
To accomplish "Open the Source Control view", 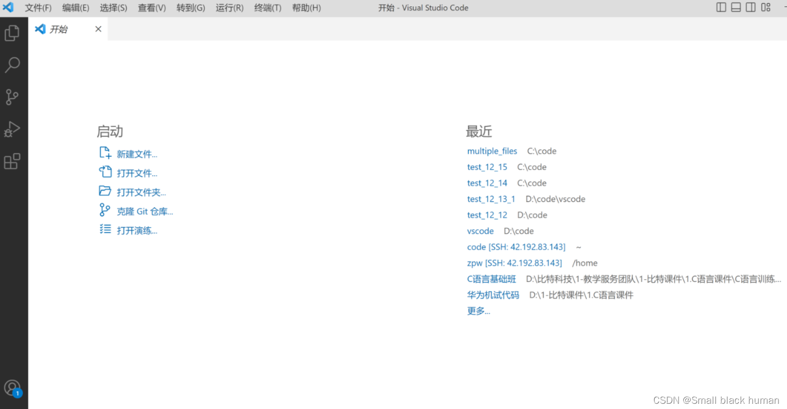I will 12,97.
